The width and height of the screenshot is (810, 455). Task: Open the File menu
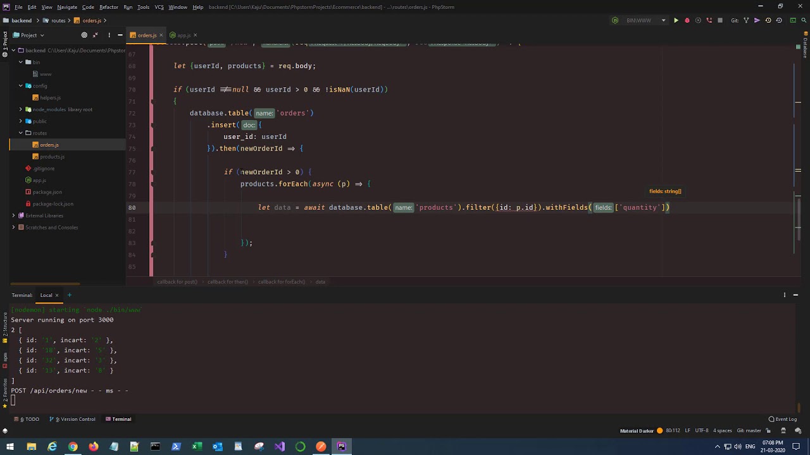19,7
